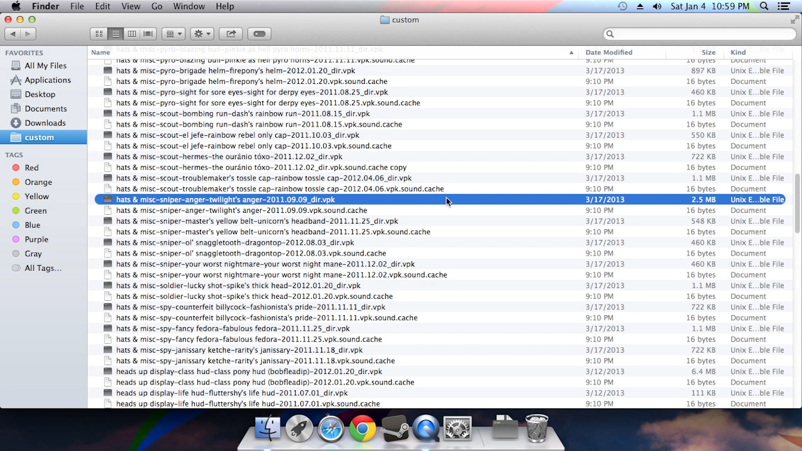Open the Trash from the Dock

pos(537,428)
